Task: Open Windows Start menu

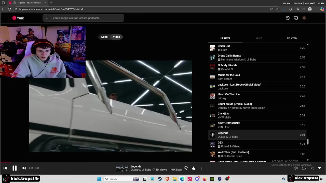Action: (x=99, y=179)
